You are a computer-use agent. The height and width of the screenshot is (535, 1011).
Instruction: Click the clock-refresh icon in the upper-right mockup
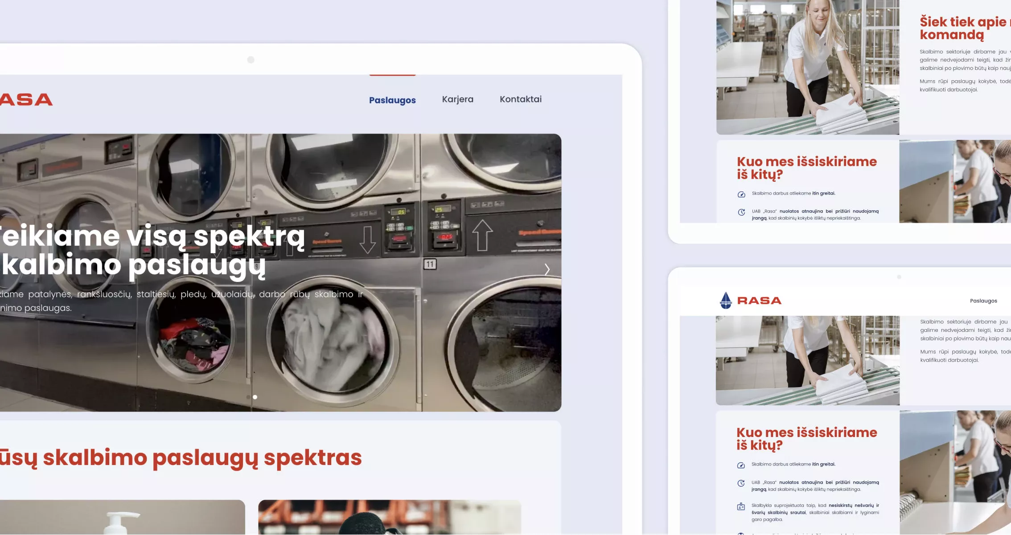(x=741, y=212)
